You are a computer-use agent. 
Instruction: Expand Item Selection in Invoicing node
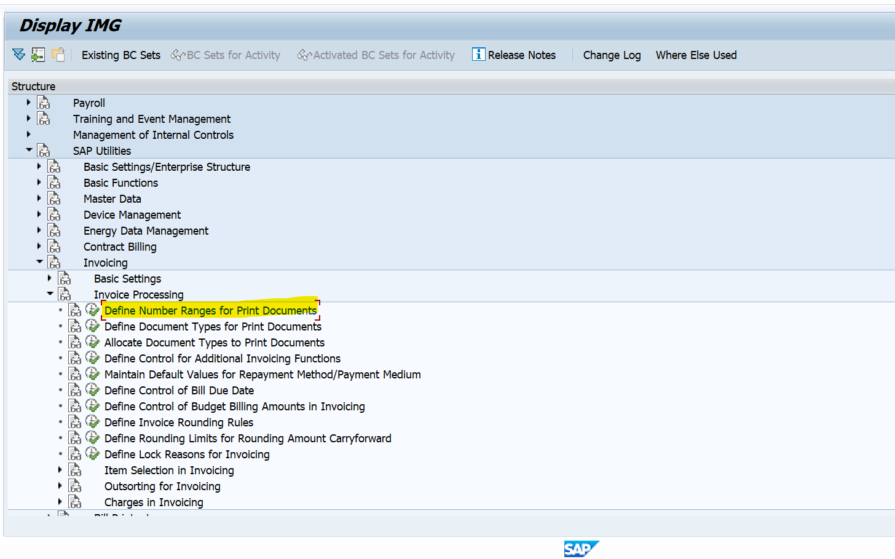pyautogui.click(x=60, y=469)
